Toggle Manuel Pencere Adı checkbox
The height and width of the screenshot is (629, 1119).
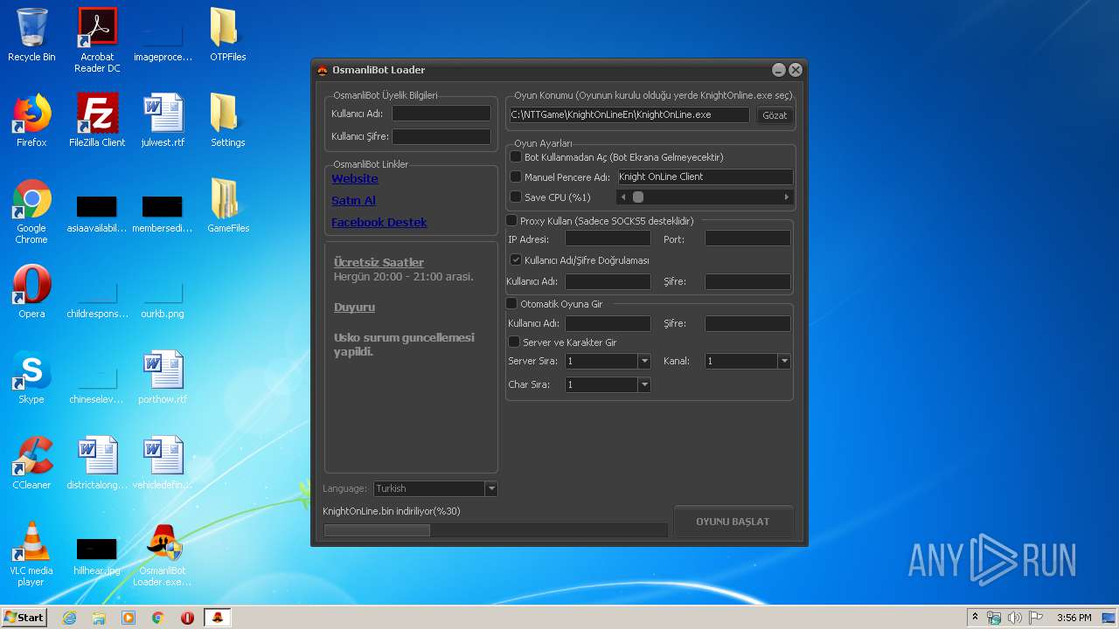point(516,176)
